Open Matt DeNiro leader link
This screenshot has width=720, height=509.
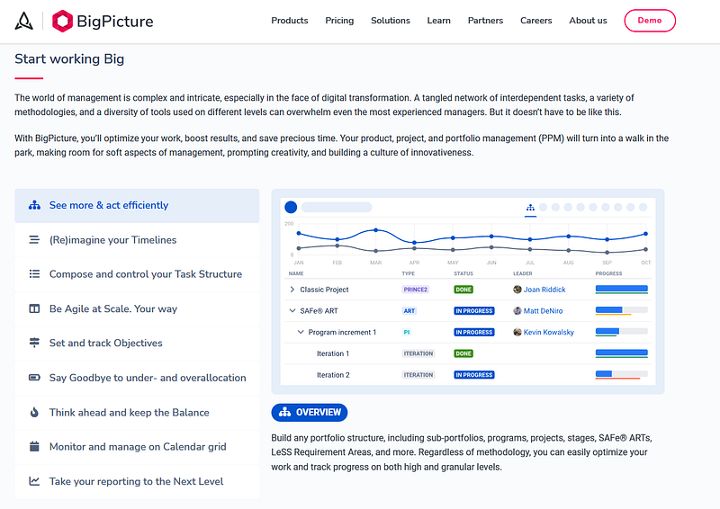click(x=544, y=311)
